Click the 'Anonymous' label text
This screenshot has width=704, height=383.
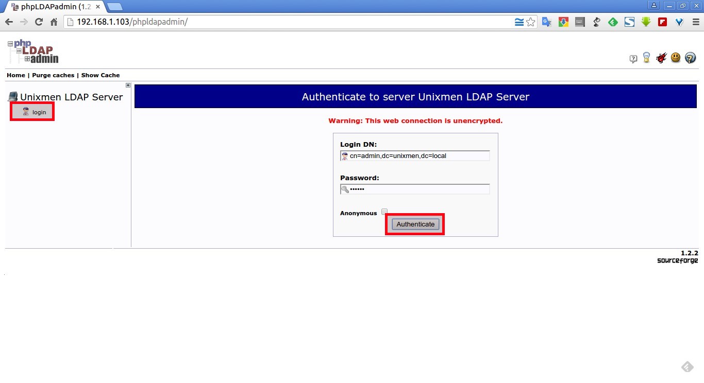[359, 213]
